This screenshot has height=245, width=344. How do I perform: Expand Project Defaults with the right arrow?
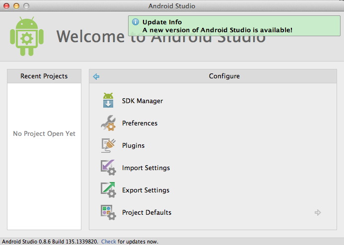(x=318, y=212)
